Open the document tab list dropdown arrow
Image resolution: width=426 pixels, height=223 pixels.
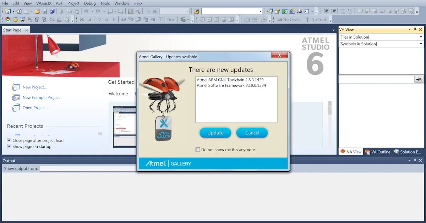point(333,30)
